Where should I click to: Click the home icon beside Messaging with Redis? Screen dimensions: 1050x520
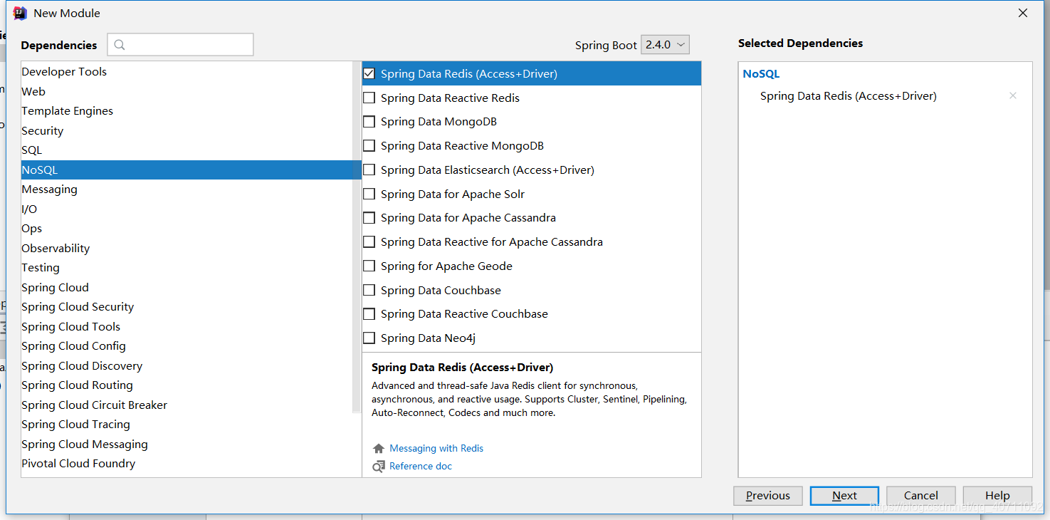pos(379,449)
